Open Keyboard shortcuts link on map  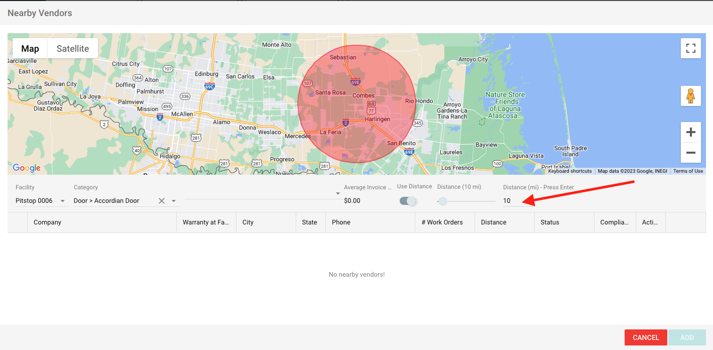click(570, 171)
